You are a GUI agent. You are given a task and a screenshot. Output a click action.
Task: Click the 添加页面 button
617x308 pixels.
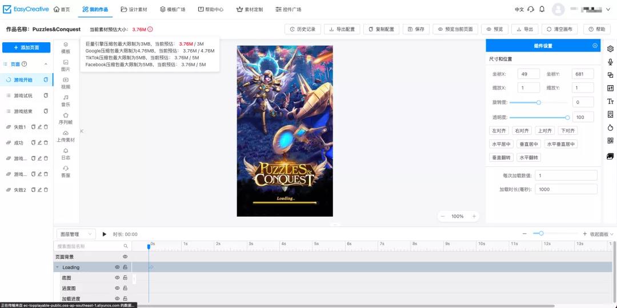click(26, 47)
